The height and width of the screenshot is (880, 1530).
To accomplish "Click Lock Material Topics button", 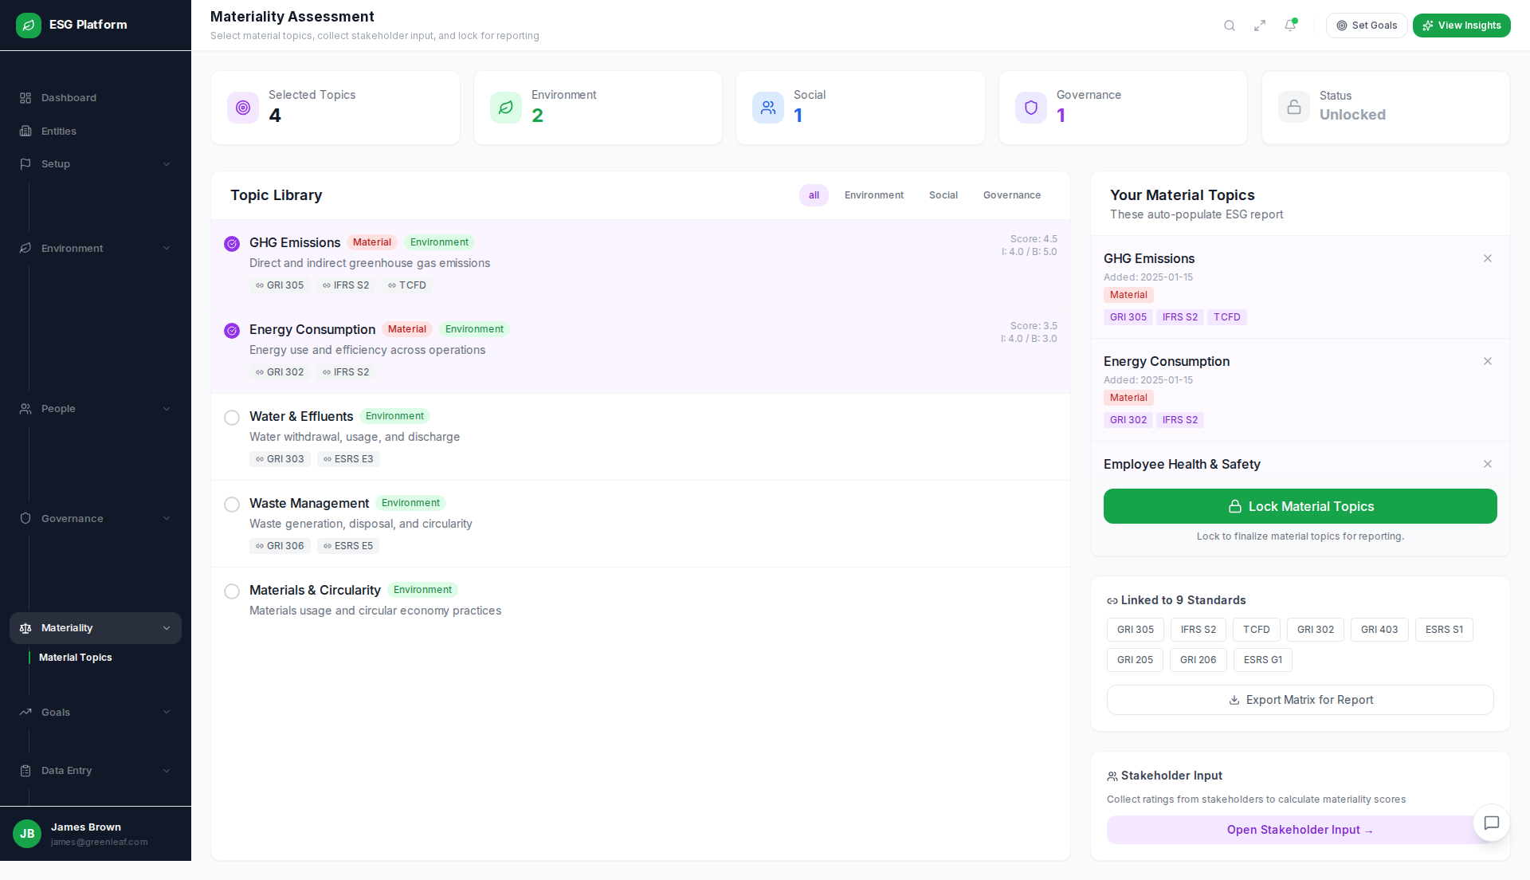I will coord(1300,506).
